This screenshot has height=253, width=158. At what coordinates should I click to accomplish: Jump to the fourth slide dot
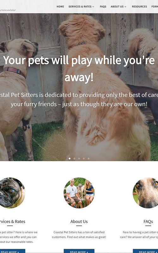tap(84, 158)
